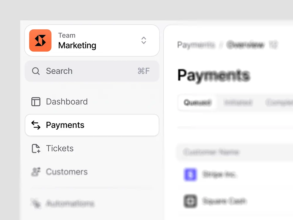Switch to the Queued tab
This screenshot has width=293, height=220.
point(197,102)
